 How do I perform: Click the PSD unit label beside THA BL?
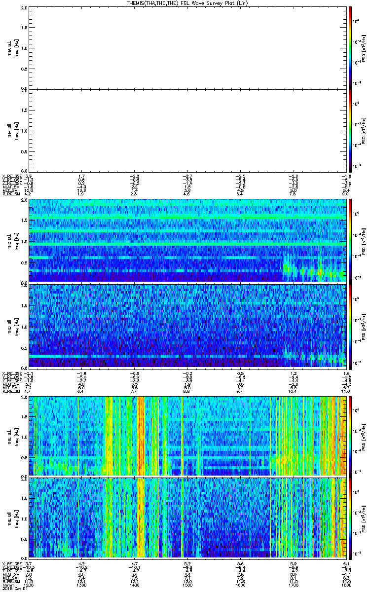(364, 48)
